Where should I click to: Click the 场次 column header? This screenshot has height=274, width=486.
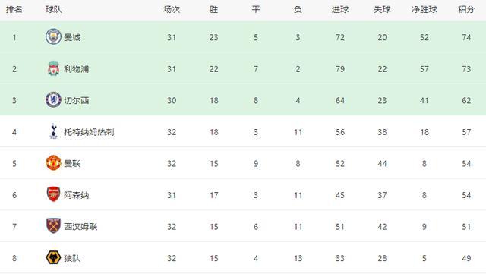(172, 10)
